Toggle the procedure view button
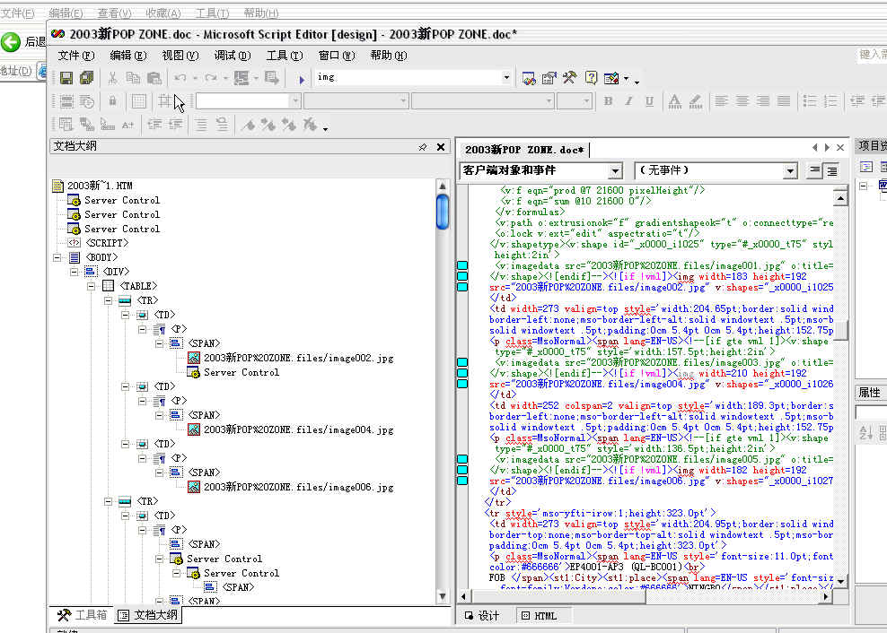Image resolution: width=887 pixels, height=633 pixels. (x=815, y=170)
